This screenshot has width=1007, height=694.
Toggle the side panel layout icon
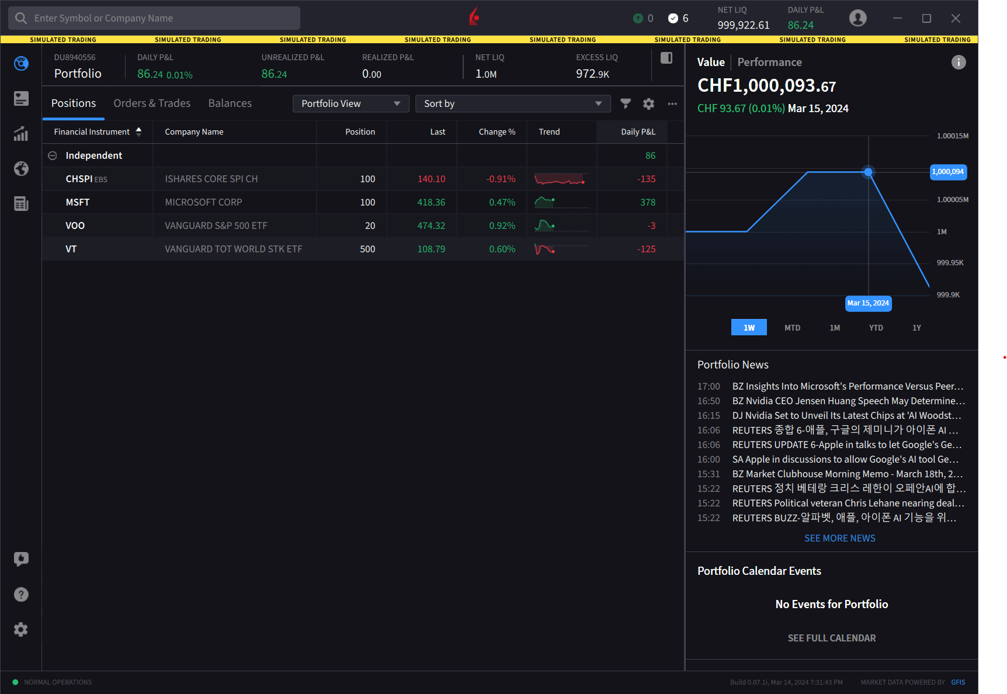pyautogui.click(x=666, y=58)
